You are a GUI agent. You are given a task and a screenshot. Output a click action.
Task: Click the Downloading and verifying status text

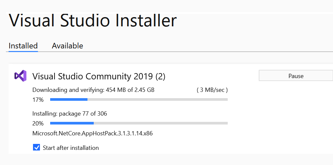click(69, 90)
